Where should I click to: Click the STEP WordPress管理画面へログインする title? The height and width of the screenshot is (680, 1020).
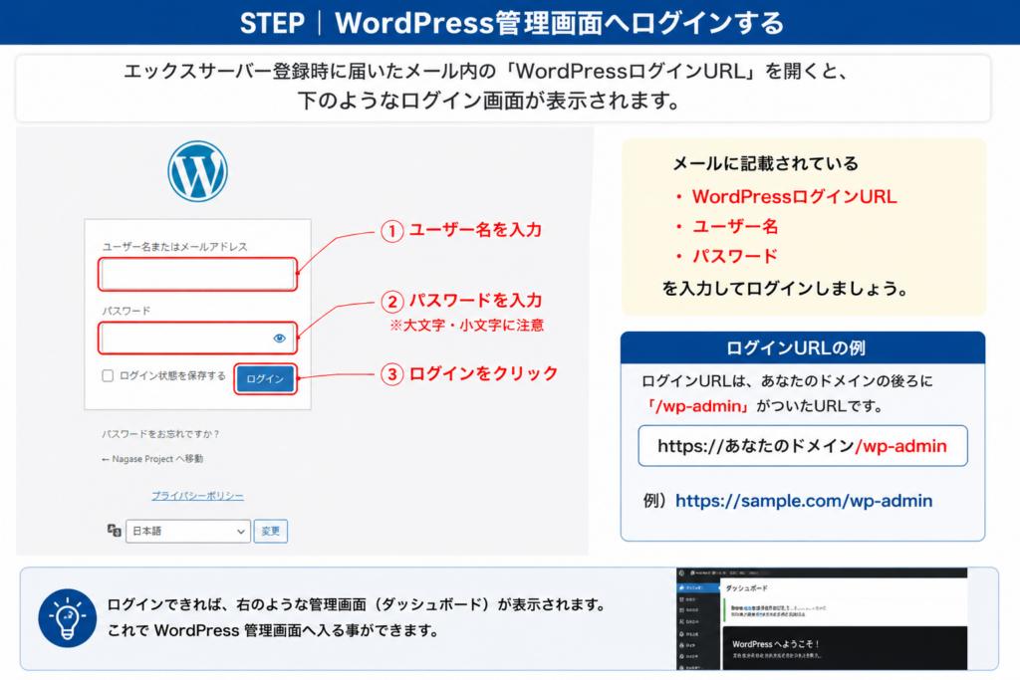pos(512,23)
